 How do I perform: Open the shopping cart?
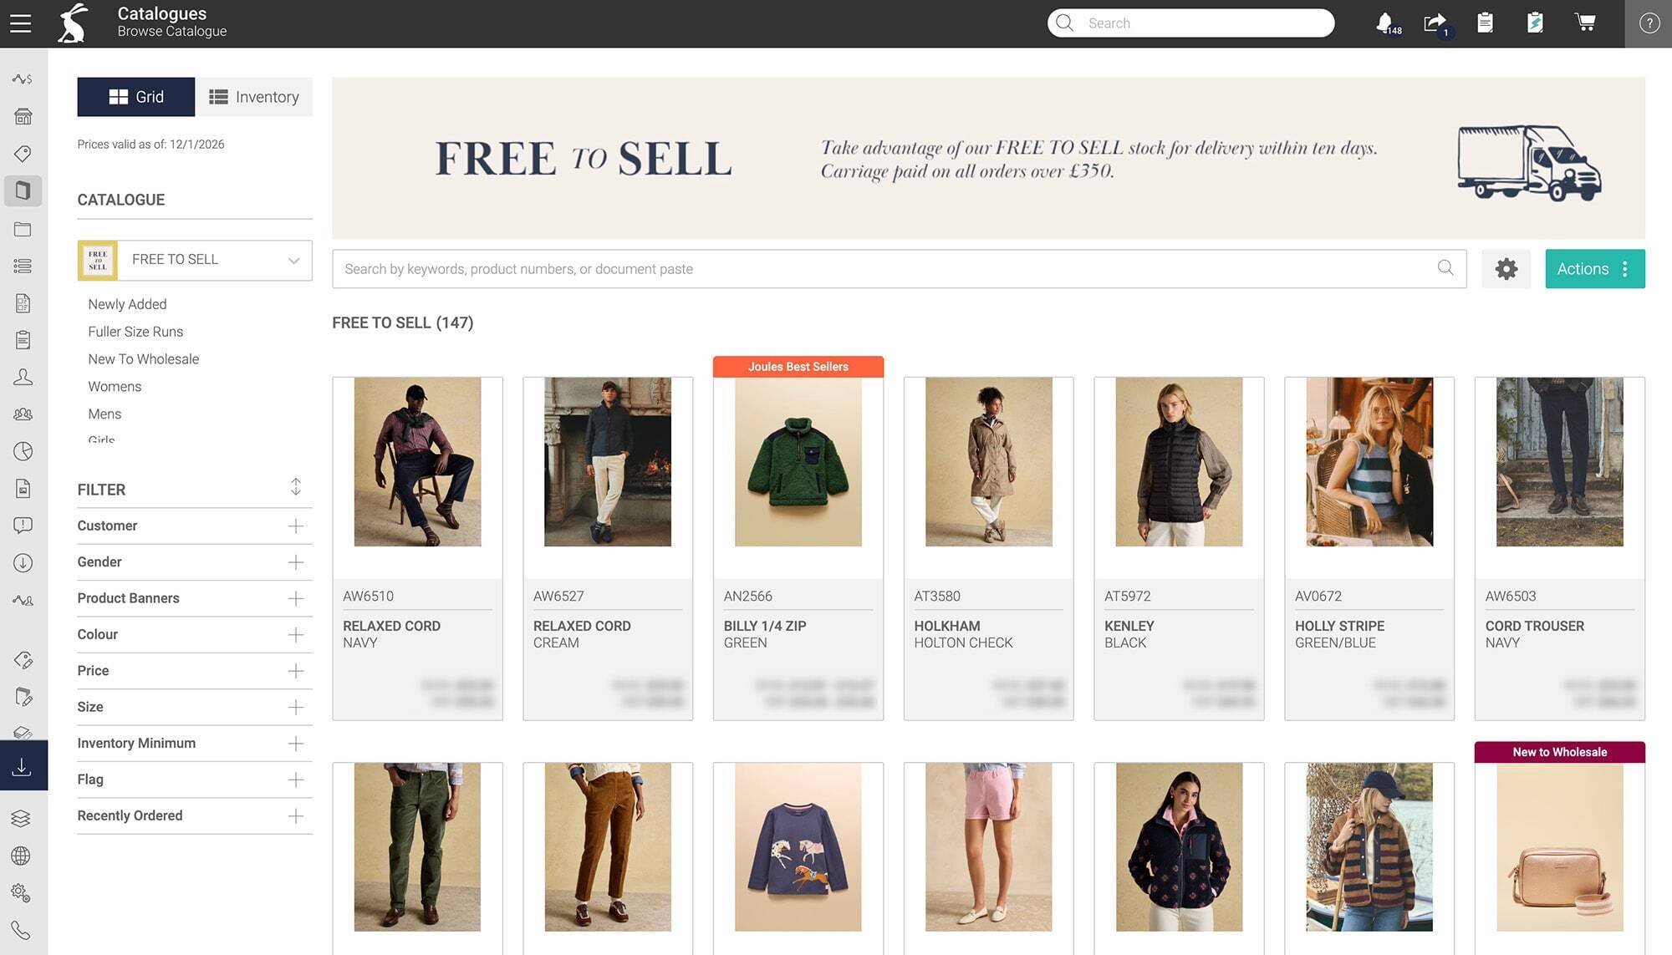click(x=1585, y=23)
